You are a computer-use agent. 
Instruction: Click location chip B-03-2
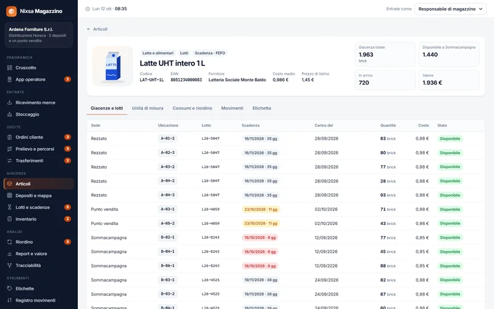tap(167, 294)
